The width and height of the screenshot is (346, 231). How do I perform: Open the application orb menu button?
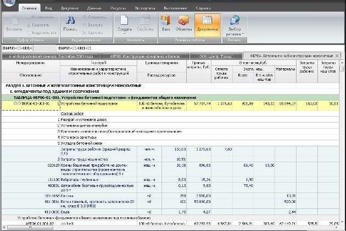[x=9, y=3]
